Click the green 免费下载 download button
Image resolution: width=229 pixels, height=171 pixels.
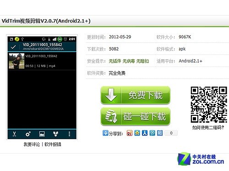click(135, 95)
